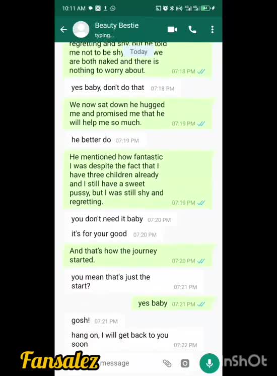Viewport: 277px width, 376px height.
Task: Open Beauty Bestie profile picture
Action: click(81, 30)
